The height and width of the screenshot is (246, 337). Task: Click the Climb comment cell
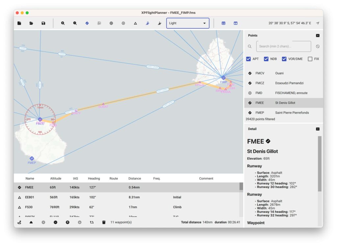[x=177, y=207]
